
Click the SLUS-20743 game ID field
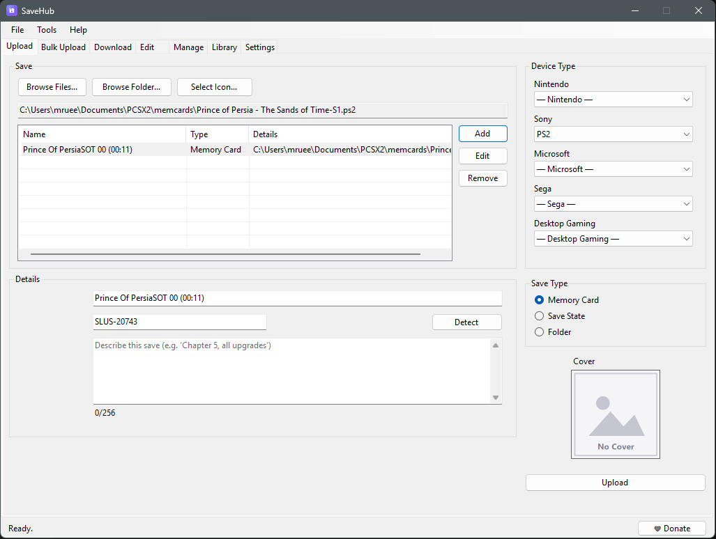tap(179, 322)
